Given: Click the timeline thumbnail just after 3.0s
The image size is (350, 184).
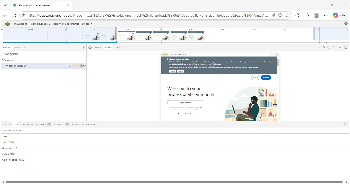Looking at the screenshot, I should tap(196, 35).
